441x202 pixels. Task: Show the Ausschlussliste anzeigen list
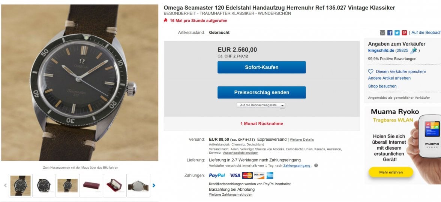(240, 153)
